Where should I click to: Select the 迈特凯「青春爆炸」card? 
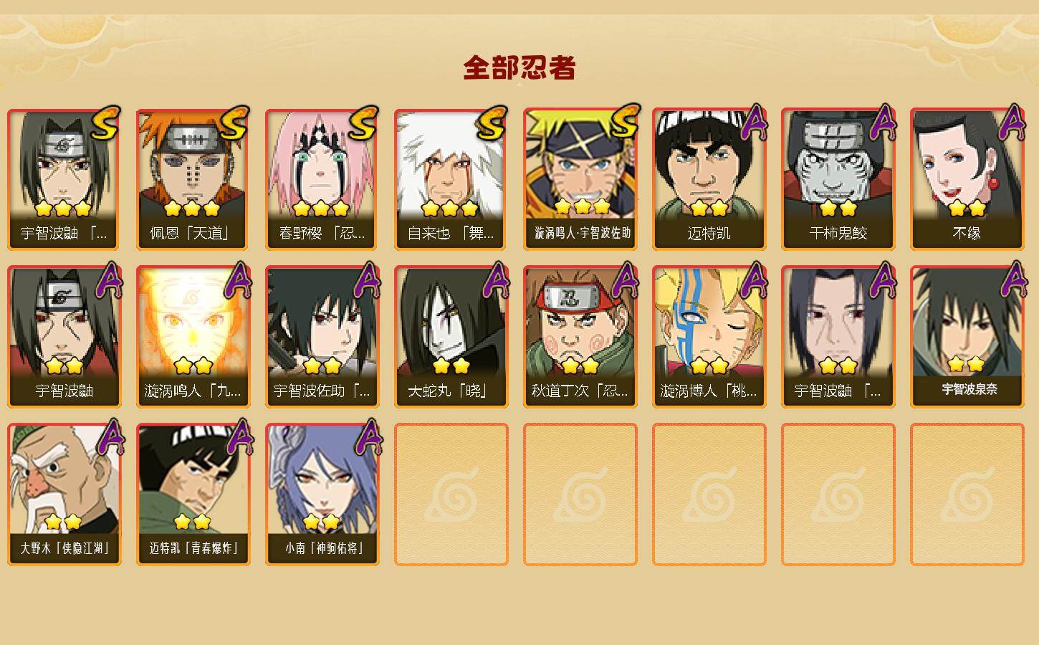pyautogui.click(x=193, y=494)
